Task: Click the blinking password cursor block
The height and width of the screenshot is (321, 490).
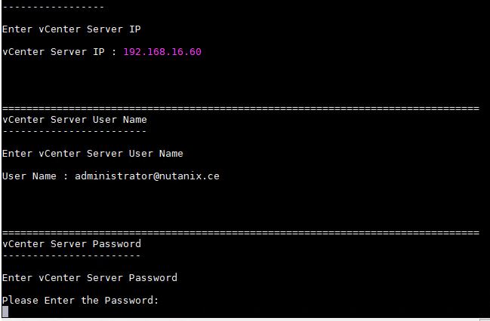Action: pos(5,311)
